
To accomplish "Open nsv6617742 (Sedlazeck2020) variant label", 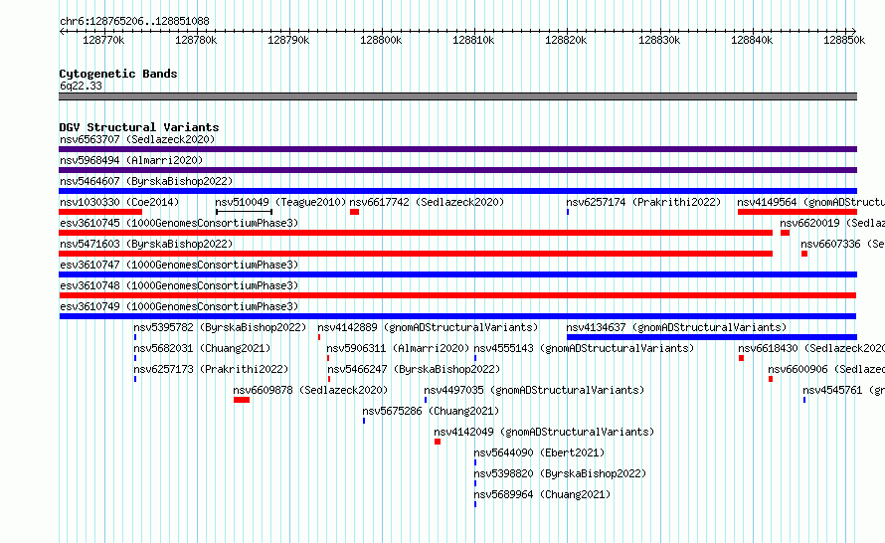I will coord(427,202).
